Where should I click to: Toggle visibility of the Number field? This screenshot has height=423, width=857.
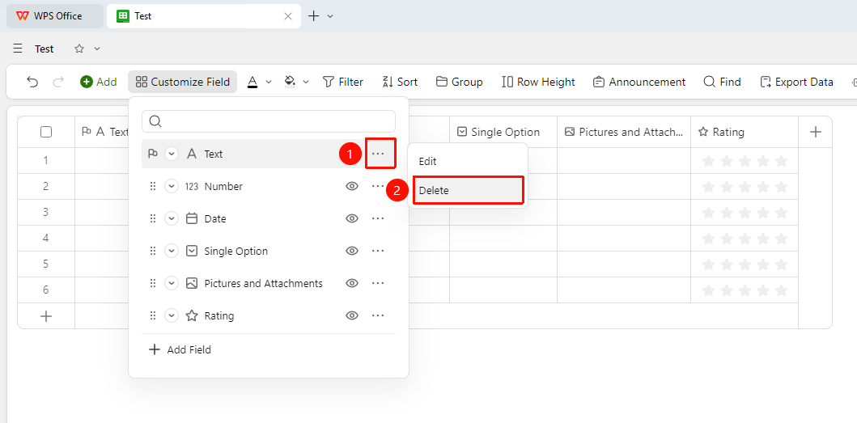pos(352,186)
